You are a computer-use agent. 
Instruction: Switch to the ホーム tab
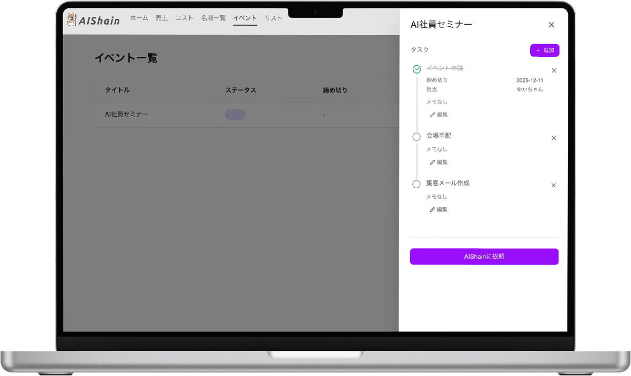(x=139, y=17)
